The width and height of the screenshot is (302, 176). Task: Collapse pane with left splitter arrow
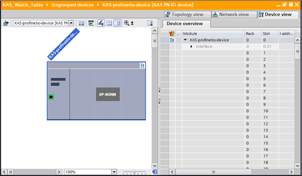[x=159, y=91]
